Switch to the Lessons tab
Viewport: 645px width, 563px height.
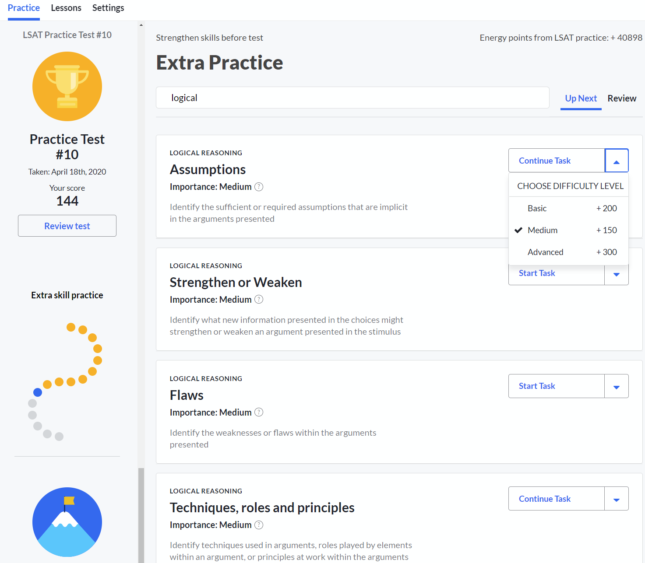pyautogui.click(x=66, y=8)
